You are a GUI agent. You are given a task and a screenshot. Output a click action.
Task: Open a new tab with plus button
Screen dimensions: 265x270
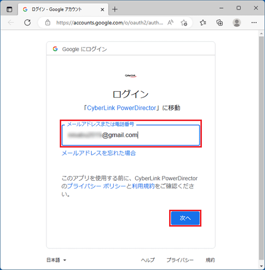coord(115,9)
